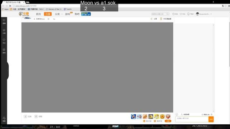Open Apps shortcut in bookmarks bar
Viewport: 230px width, 129px height.
5,9
